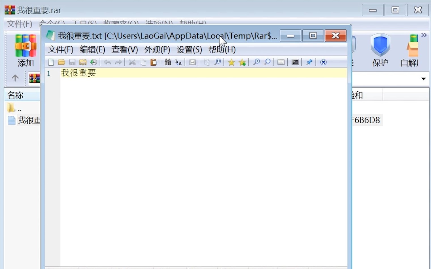Close the 我很重要.txt editor window
The height and width of the screenshot is (269, 431).
point(336,36)
